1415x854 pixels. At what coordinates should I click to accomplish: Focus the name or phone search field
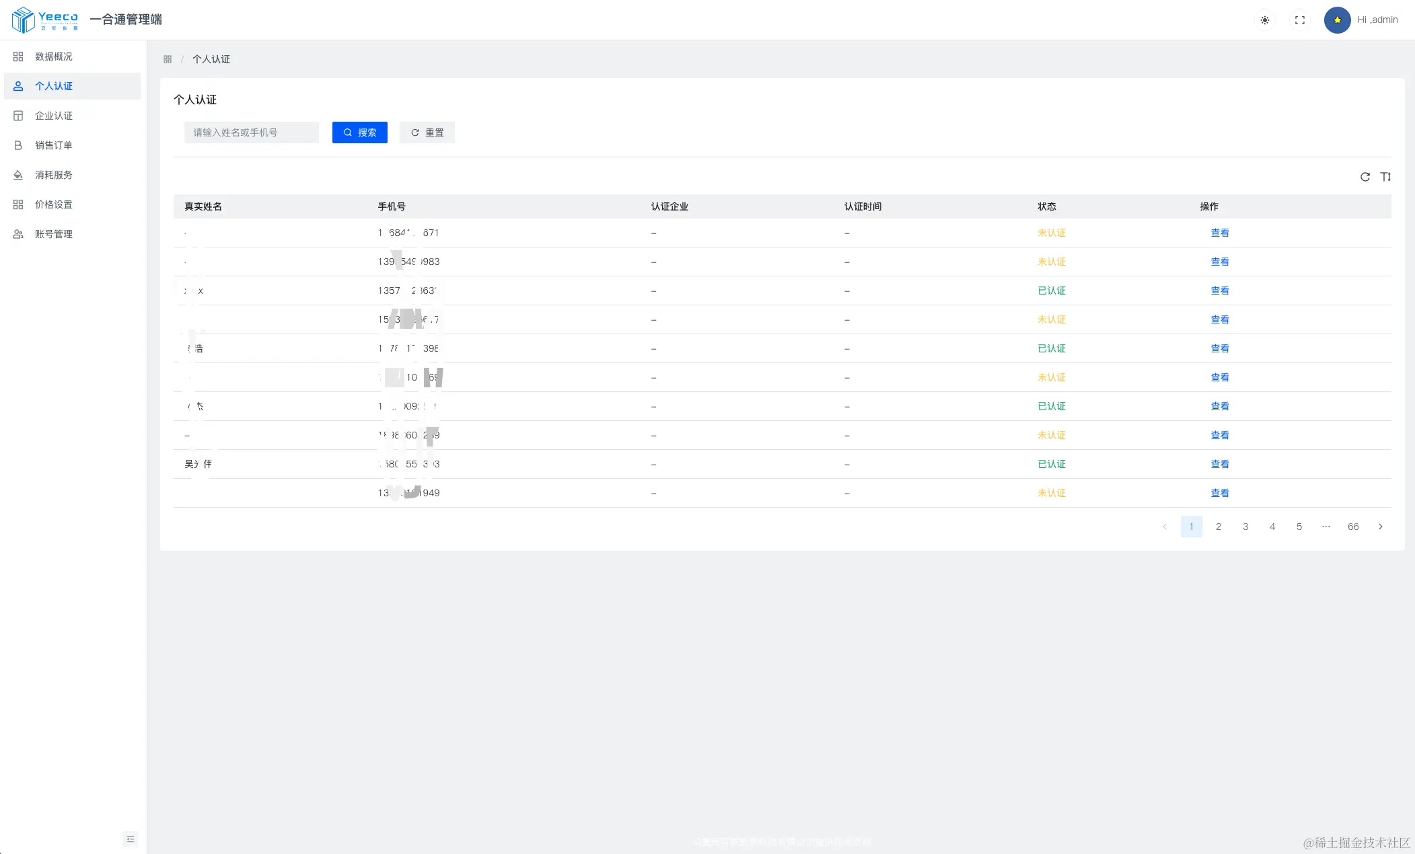252,132
